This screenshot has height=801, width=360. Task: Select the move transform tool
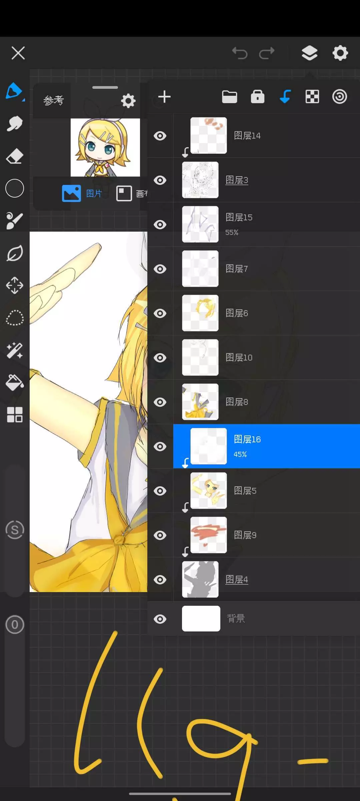tap(15, 285)
